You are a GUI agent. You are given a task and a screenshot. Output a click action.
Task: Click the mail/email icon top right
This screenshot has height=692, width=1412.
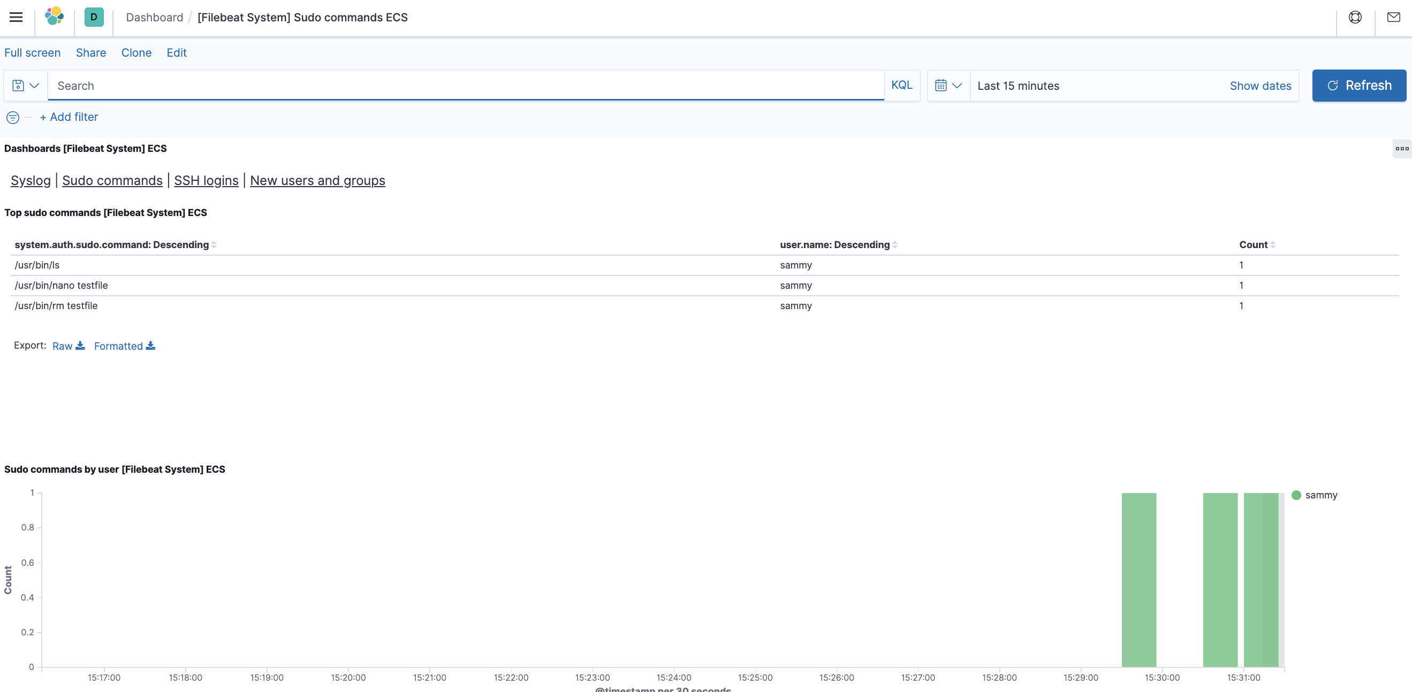click(1394, 16)
